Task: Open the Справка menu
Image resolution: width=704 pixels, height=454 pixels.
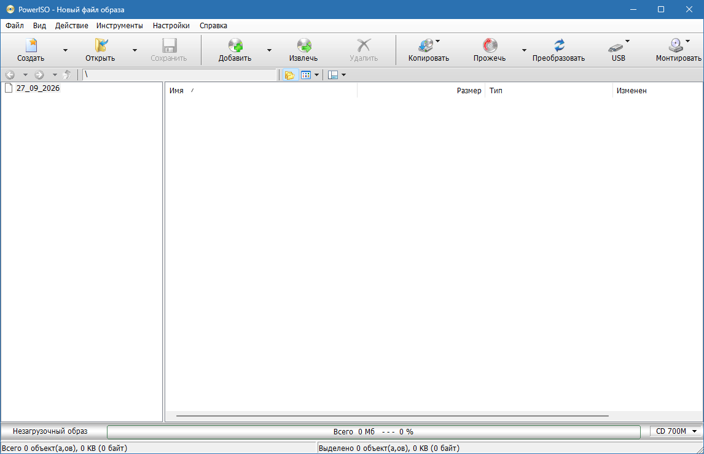Action: 213,26
